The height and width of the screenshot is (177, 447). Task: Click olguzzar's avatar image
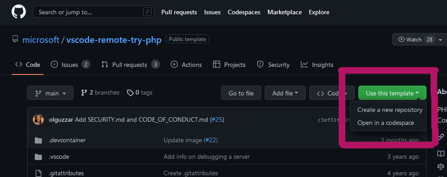(x=38, y=119)
